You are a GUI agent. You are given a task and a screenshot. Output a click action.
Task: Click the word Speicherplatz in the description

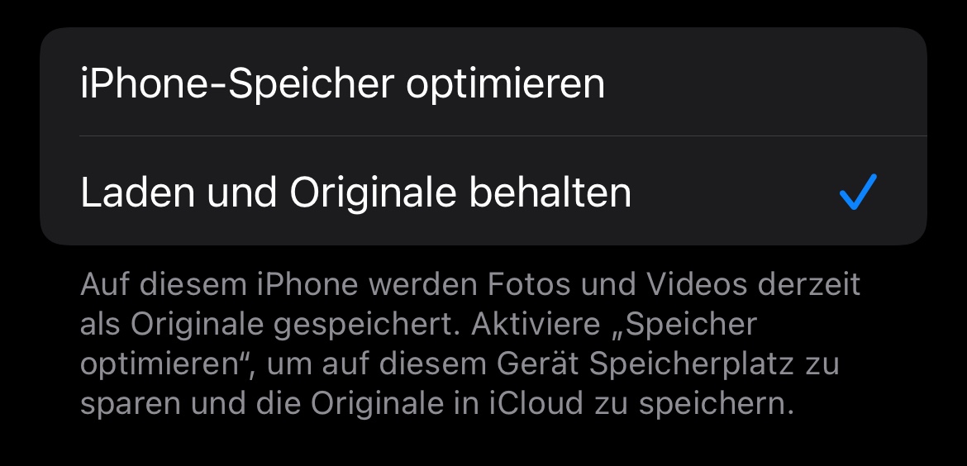tap(691, 364)
